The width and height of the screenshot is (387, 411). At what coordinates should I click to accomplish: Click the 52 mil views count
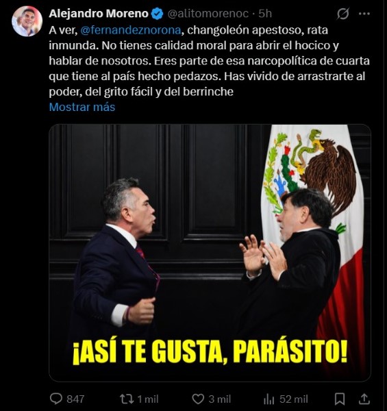click(x=293, y=399)
